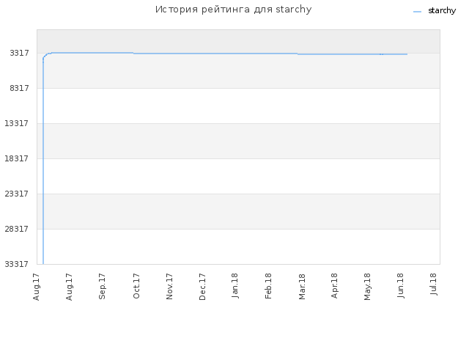Click the 18317 y-axis label
The height and width of the screenshot is (352, 469).
click(x=16, y=158)
